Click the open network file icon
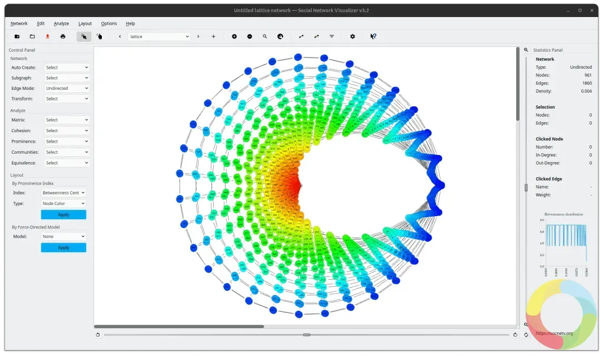The width and height of the screenshot is (603, 356). pos(32,36)
